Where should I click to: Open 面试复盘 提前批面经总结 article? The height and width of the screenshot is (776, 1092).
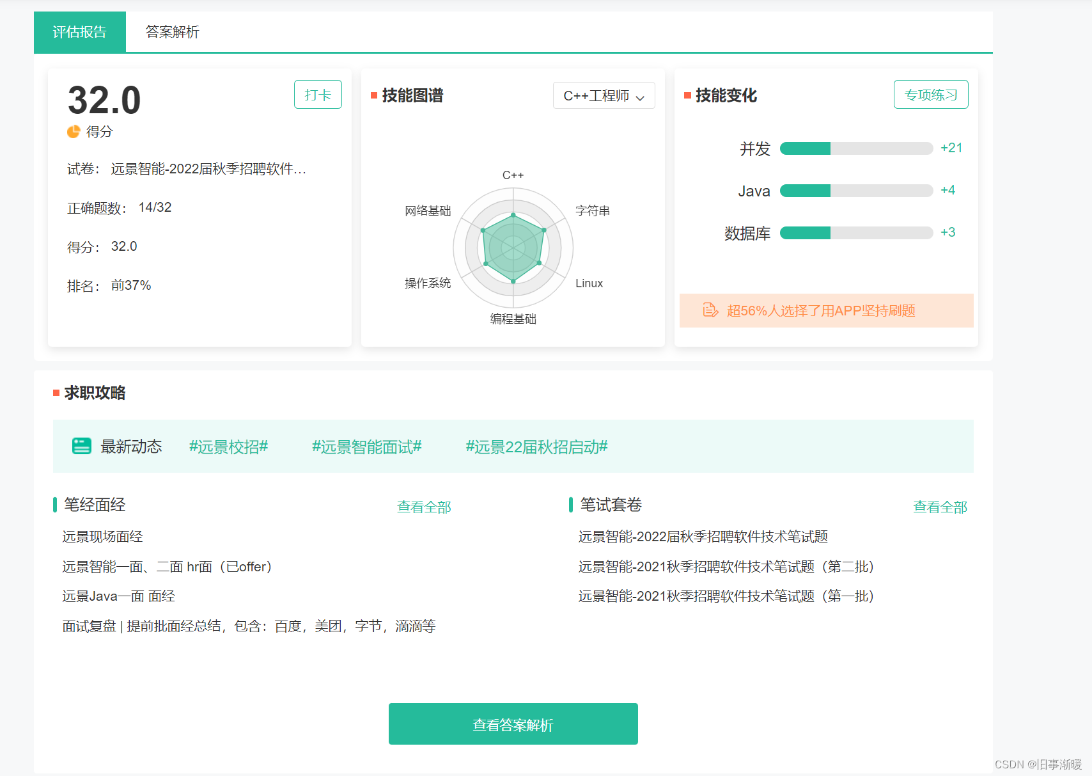[249, 626]
